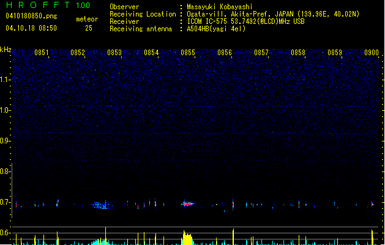
Task: Click the 0858 time marker
Action: click(x=298, y=53)
